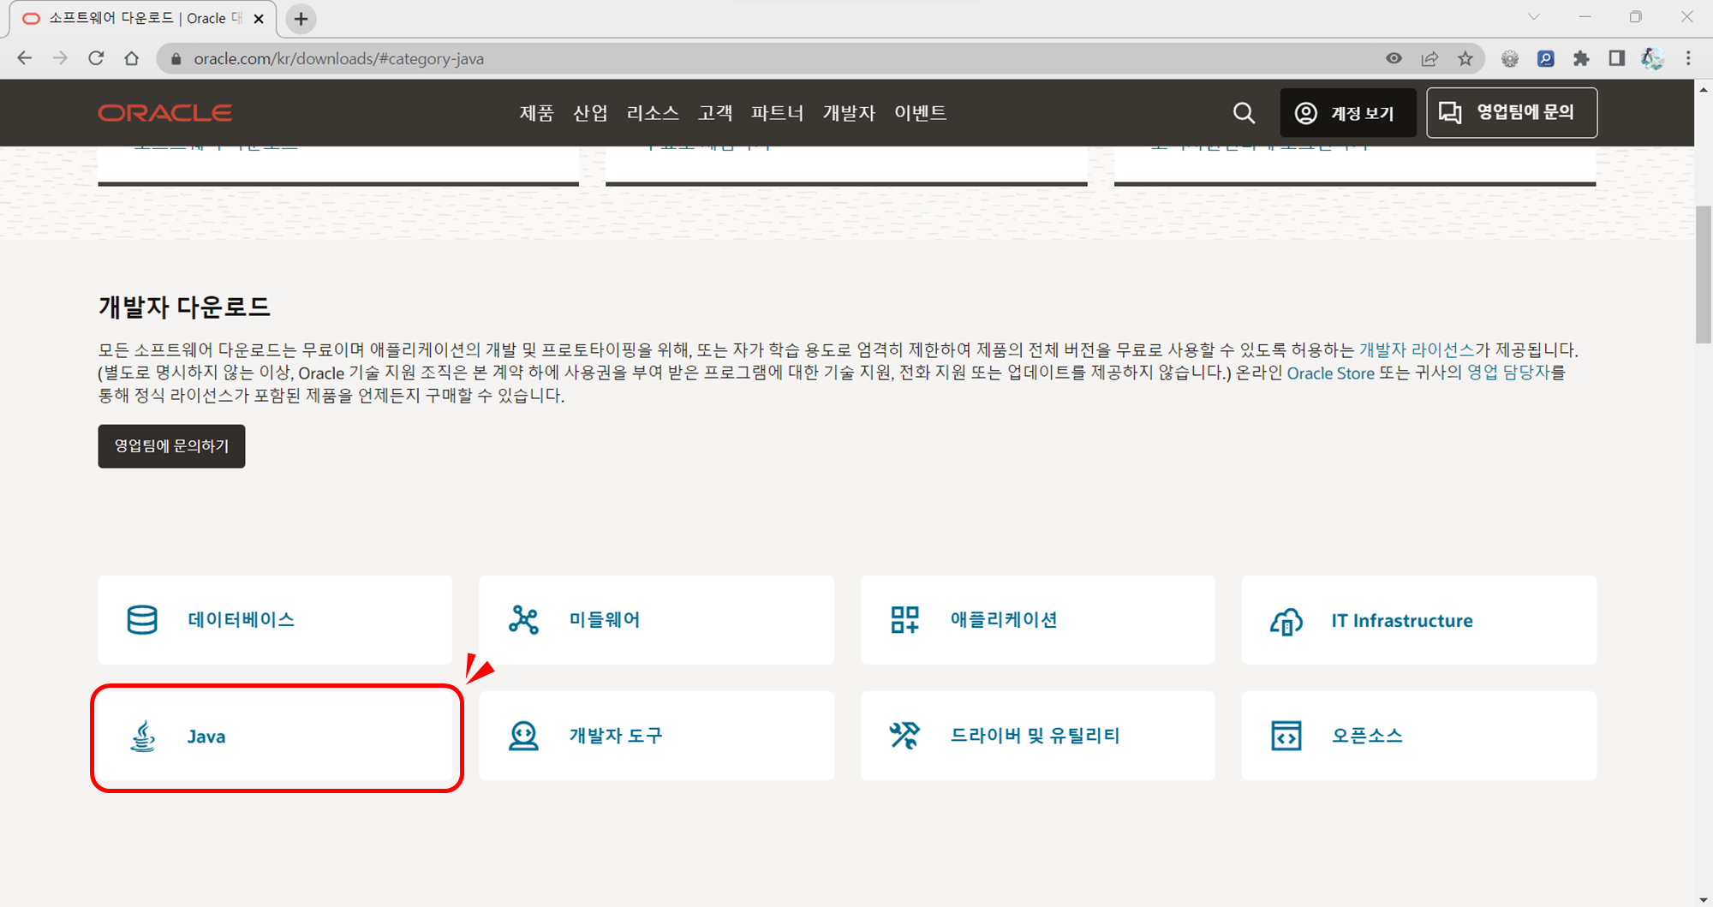The width and height of the screenshot is (1713, 907).
Task: Bookmark this page with the star
Action: [1465, 58]
